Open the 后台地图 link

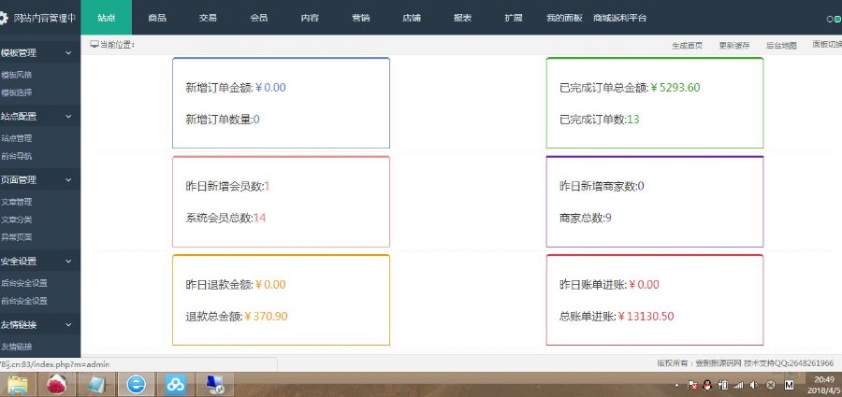coord(781,46)
